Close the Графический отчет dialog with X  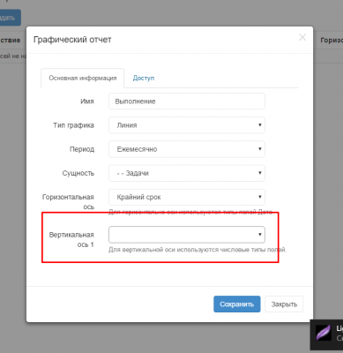(x=302, y=37)
